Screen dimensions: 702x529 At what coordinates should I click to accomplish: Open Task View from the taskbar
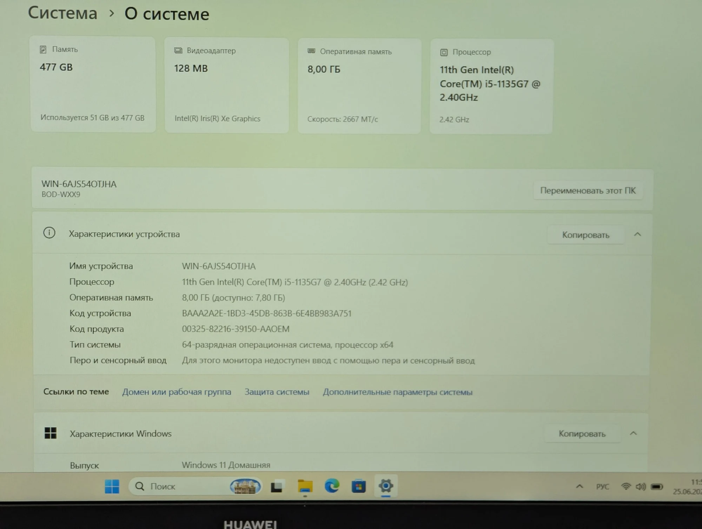pos(277,487)
